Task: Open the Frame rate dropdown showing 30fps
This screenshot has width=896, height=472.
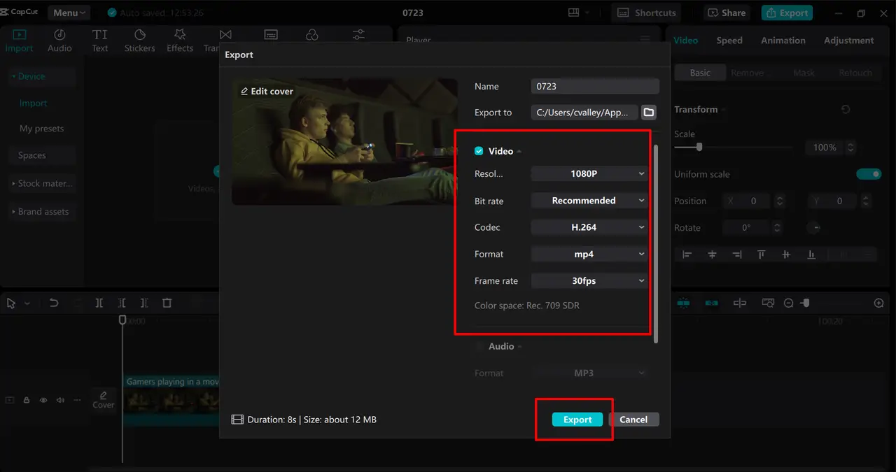Action: click(589, 280)
